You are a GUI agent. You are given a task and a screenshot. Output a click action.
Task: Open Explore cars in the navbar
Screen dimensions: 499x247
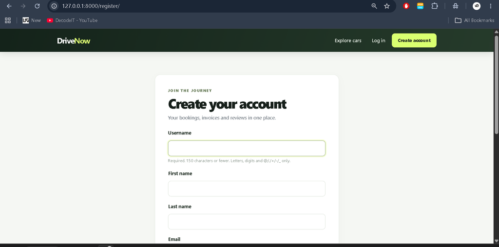coord(348,40)
